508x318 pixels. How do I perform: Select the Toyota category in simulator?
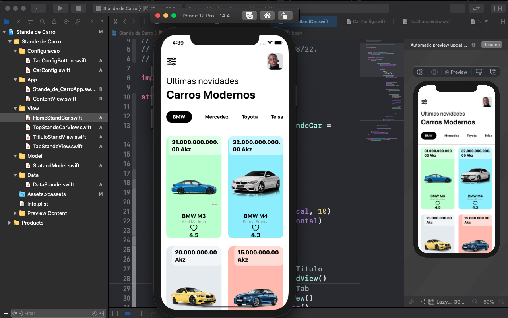250,117
